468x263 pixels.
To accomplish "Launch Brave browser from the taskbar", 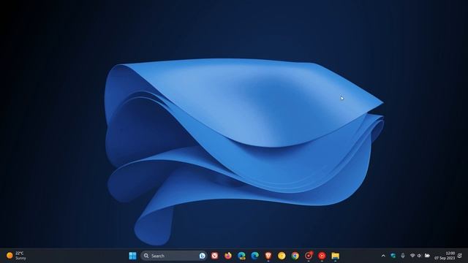I will coord(268,256).
